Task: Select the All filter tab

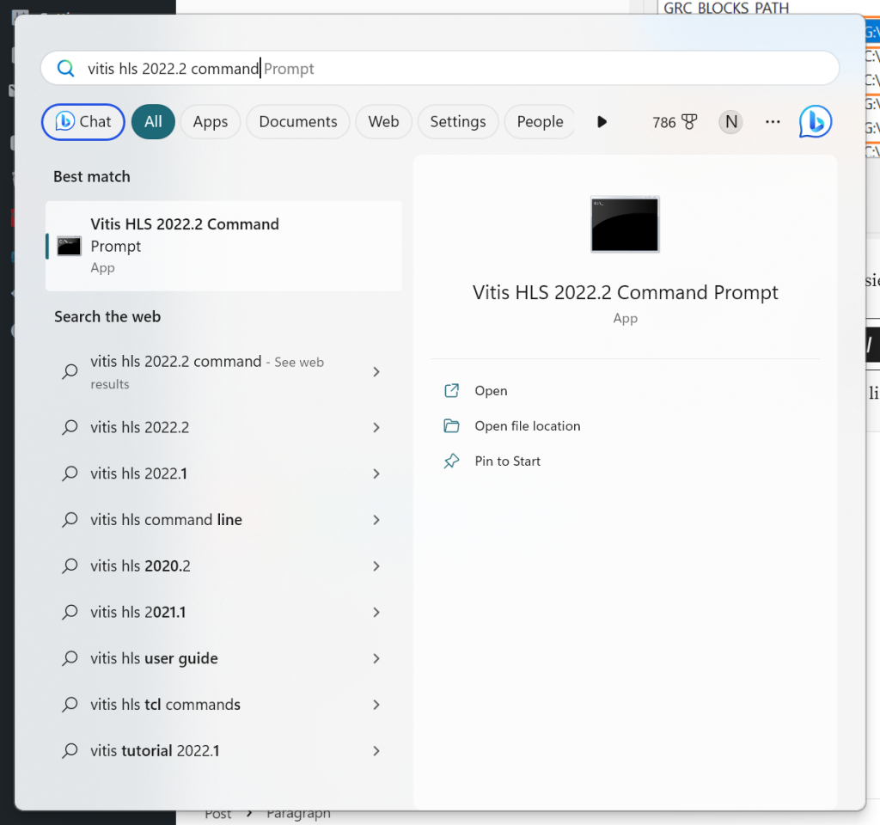Action: pos(153,122)
